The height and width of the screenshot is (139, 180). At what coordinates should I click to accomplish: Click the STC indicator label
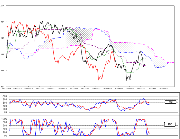[170, 124]
